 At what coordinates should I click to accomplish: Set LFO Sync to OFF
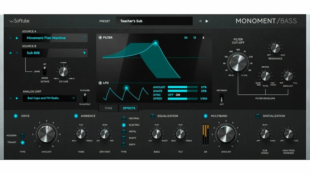(x=171, y=95)
